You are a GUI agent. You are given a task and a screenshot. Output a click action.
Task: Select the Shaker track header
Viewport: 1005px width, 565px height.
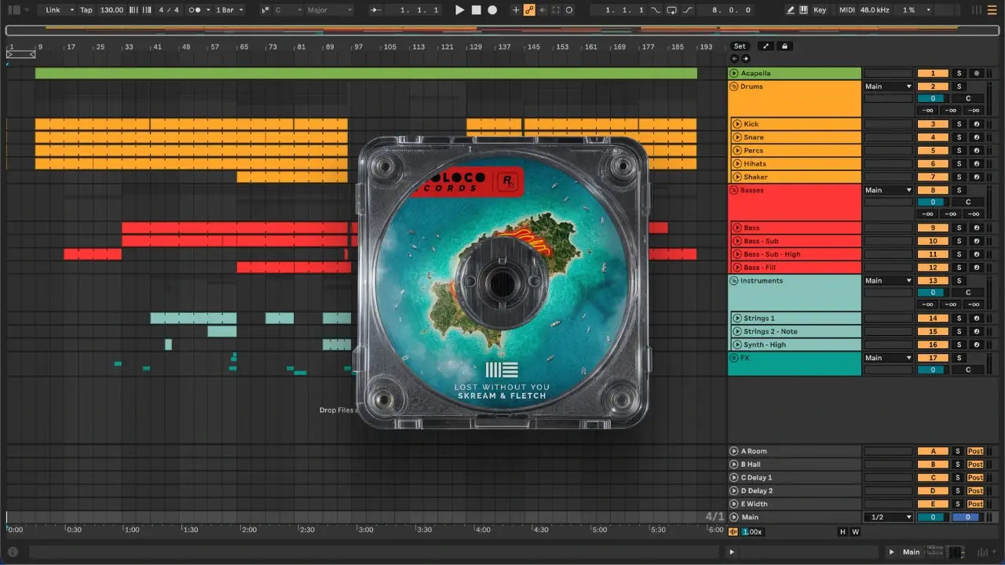[795, 177]
